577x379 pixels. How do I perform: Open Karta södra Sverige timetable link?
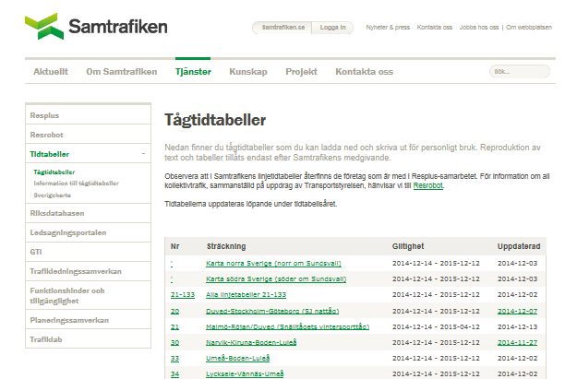click(x=276, y=279)
